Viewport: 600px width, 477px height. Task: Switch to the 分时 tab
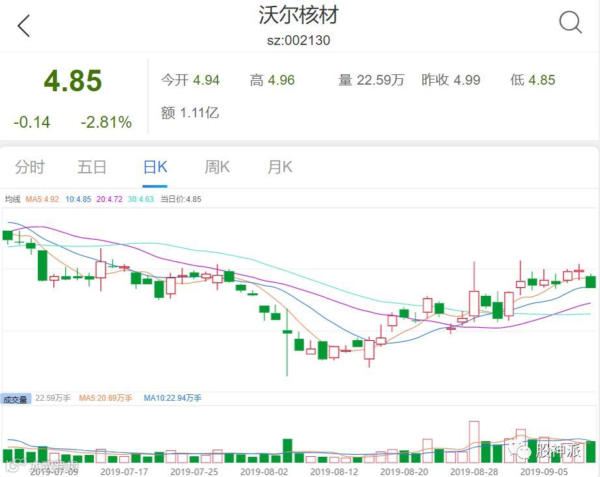coord(30,167)
